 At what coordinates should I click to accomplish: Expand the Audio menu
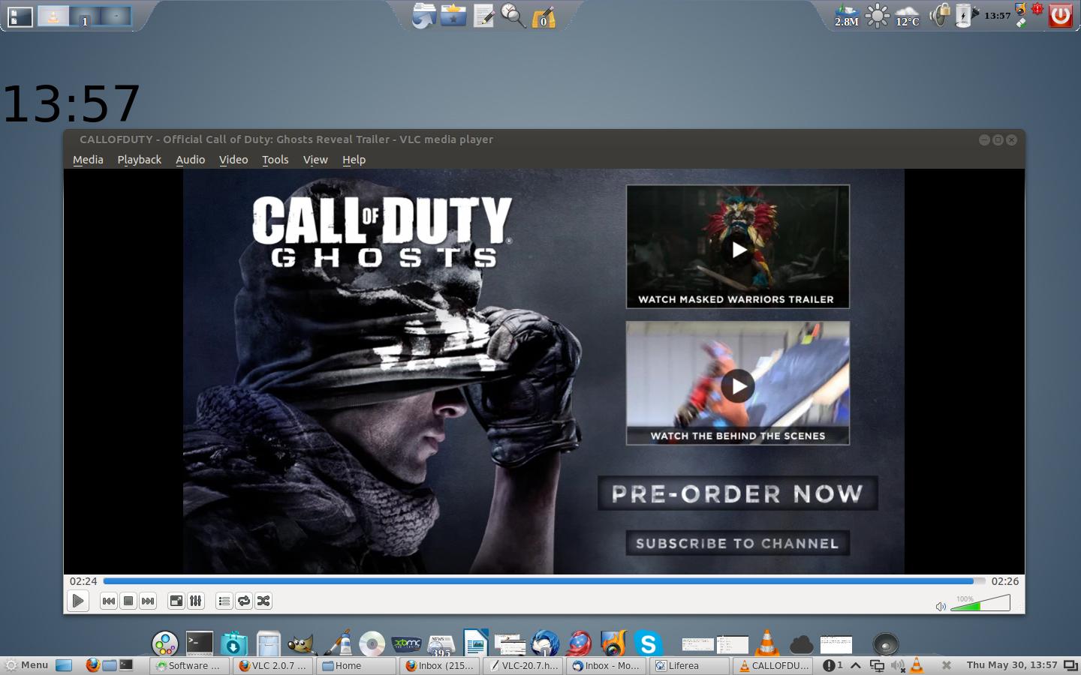[x=190, y=160]
